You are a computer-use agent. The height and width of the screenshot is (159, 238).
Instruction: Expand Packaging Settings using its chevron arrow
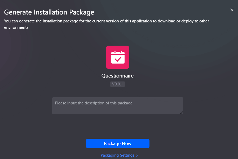coord(137,155)
